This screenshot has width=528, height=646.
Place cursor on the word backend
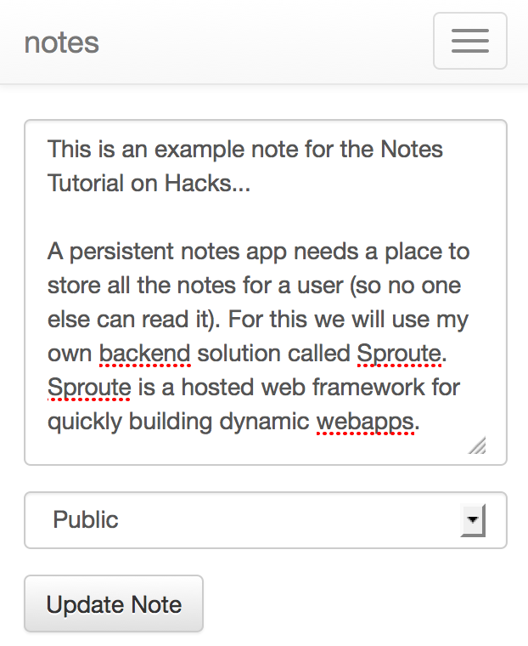(x=144, y=353)
